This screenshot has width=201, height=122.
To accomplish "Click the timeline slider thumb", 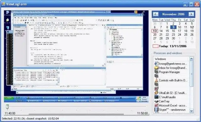I will 7,107.
